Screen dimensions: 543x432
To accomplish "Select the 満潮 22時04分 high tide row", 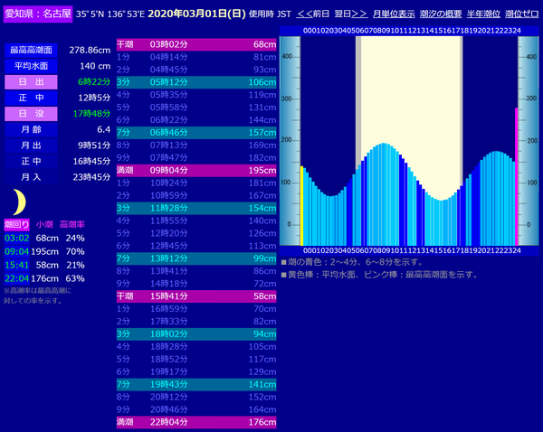I will [x=196, y=422].
